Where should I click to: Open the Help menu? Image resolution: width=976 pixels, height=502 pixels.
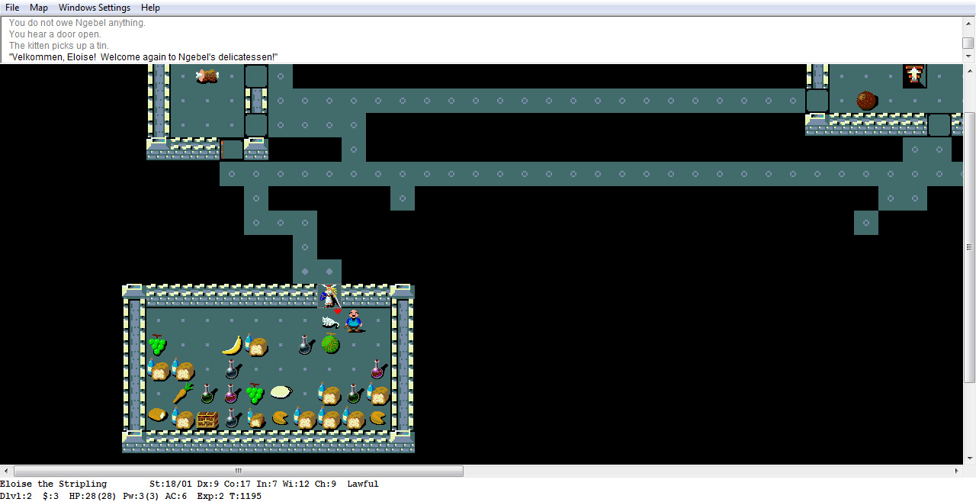[150, 8]
